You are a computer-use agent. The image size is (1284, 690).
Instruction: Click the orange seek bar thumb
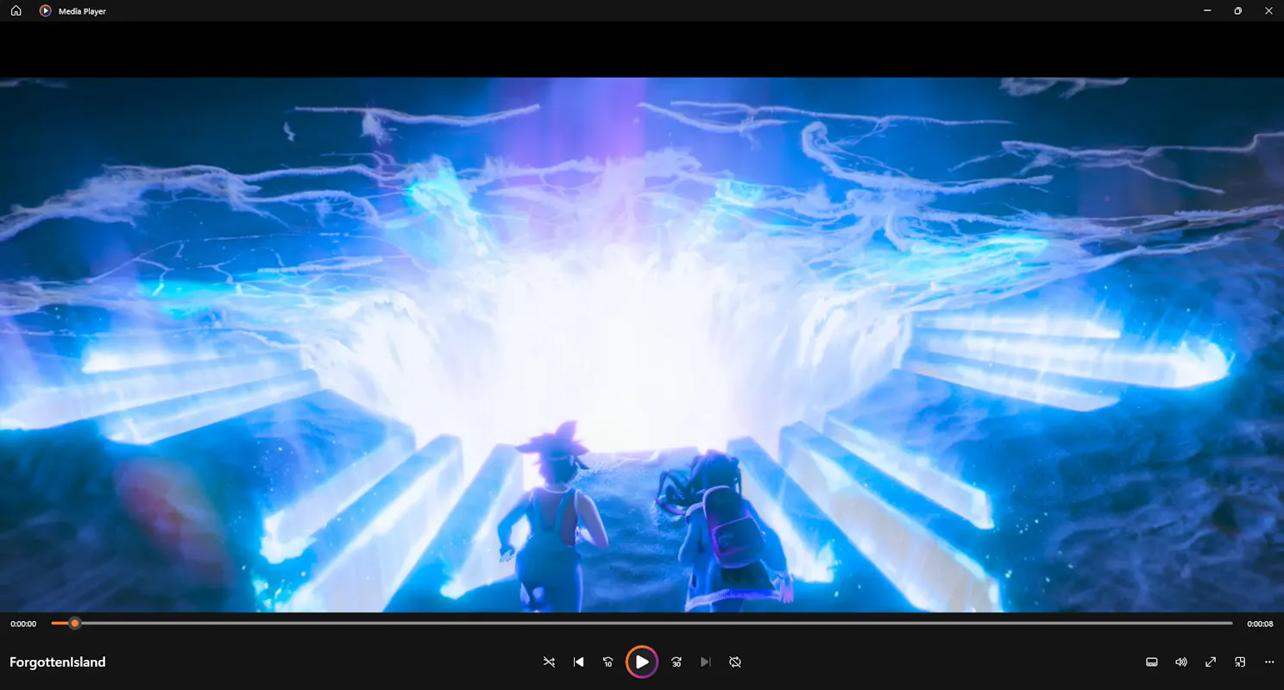75,623
